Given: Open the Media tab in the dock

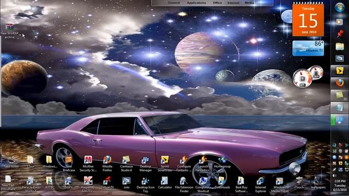Looking at the screenshot, I should click(249, 3).
